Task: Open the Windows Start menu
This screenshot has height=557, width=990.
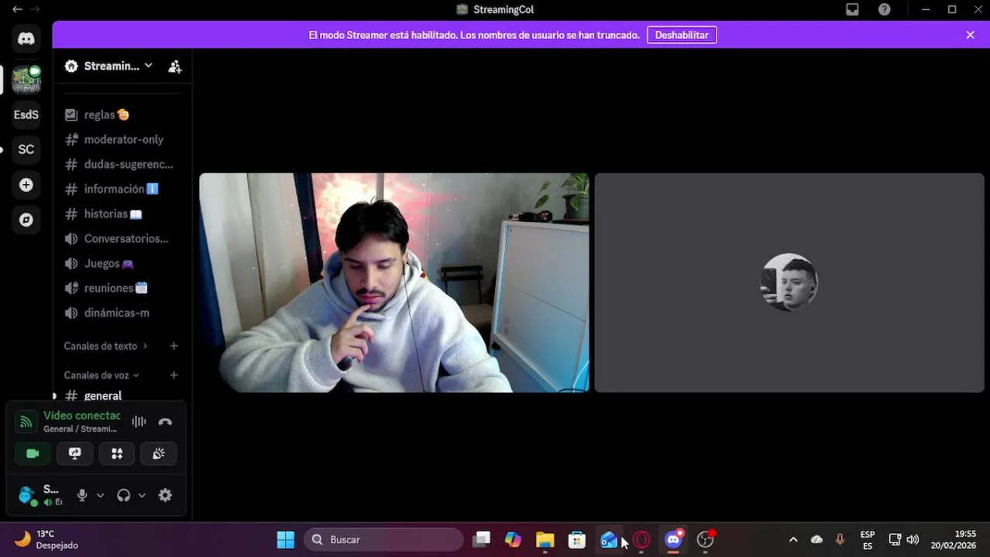Action: coord(286,539)
